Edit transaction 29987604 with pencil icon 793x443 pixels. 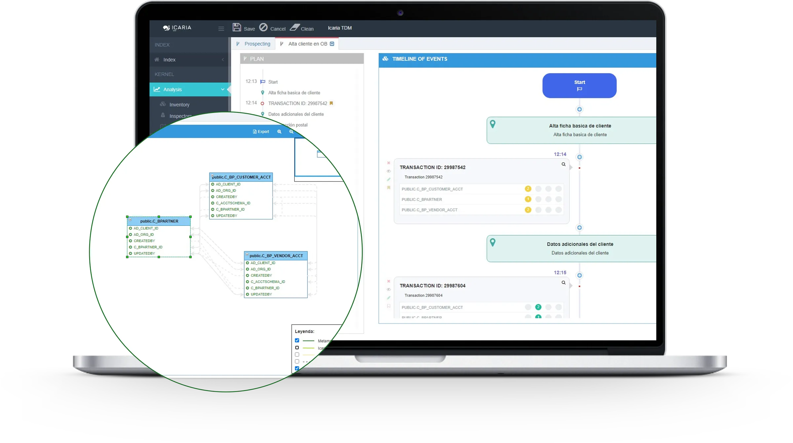(389, 298)
